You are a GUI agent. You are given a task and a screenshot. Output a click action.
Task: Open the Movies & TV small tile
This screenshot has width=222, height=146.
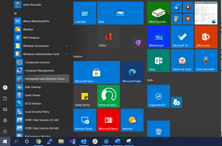click(x=176, y=7)
